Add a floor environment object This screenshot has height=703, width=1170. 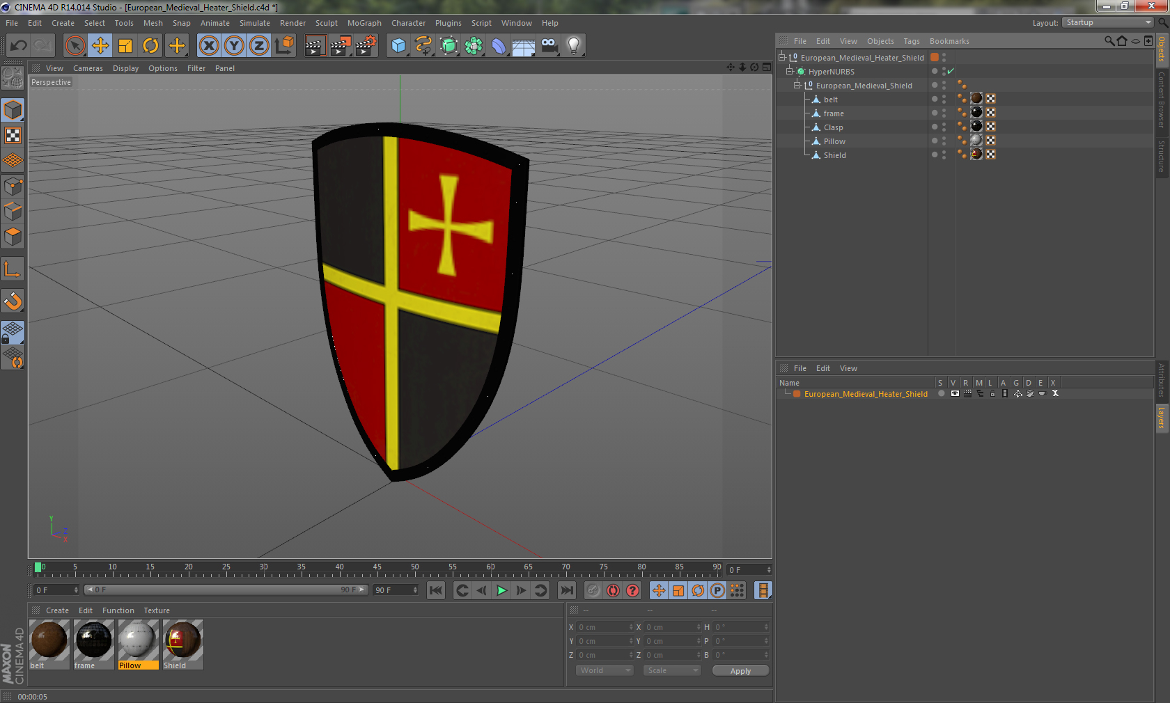pos(524,46)
